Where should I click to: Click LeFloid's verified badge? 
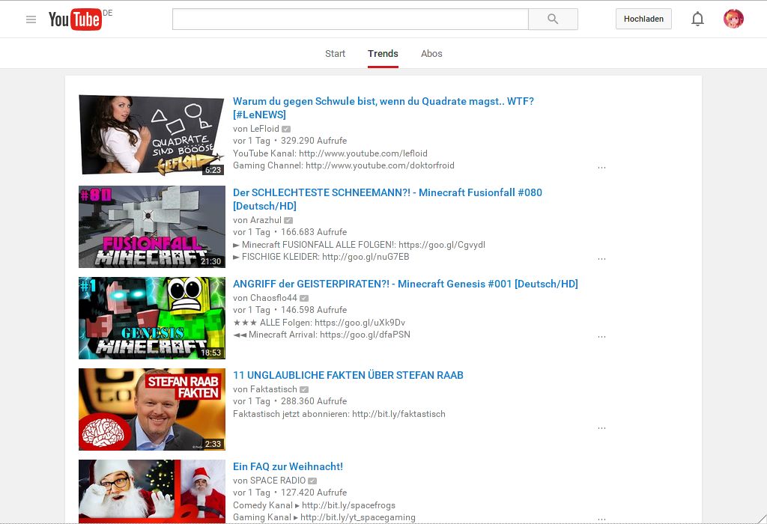(286, 129)
